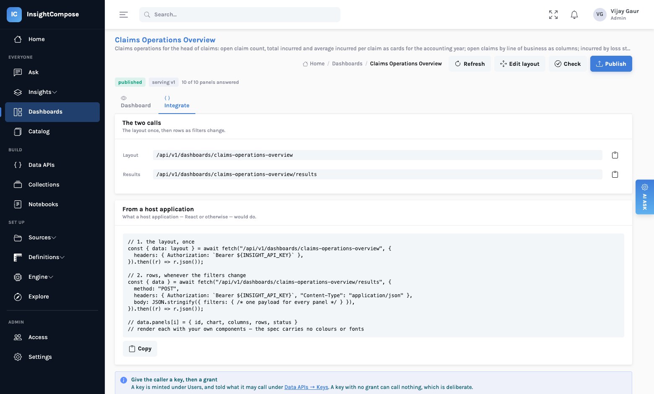Click the published status badge
The image size is (654, 394).
[x=130, y=82]
